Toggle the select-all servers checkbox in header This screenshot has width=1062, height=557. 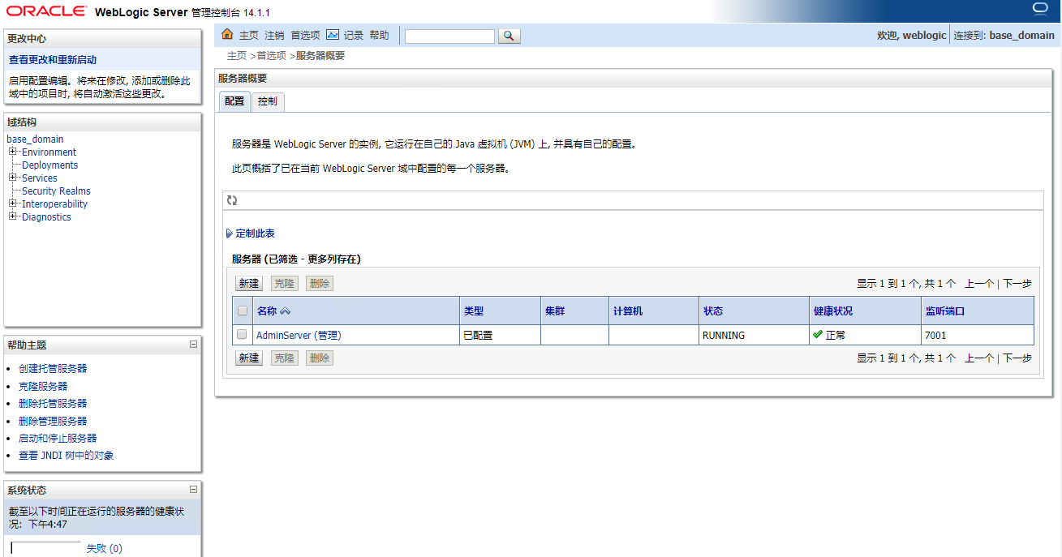242,311
